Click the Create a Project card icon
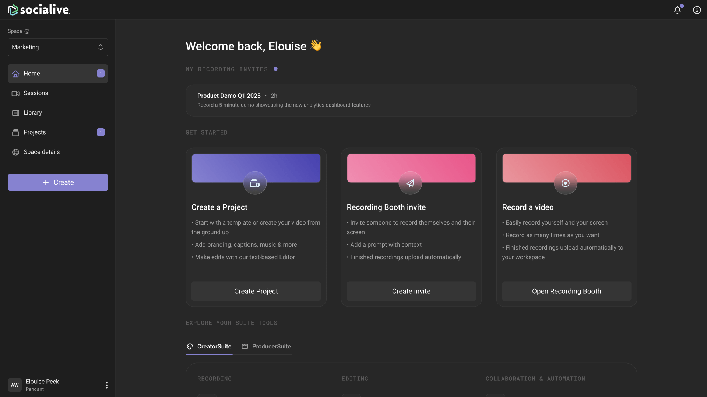 point(255,183)
